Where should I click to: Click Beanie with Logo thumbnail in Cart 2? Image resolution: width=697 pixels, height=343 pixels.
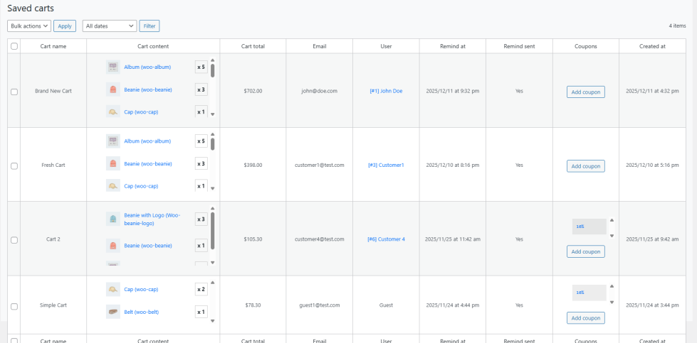113,219
